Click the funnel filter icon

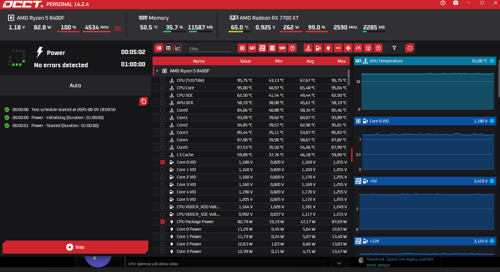394,48
